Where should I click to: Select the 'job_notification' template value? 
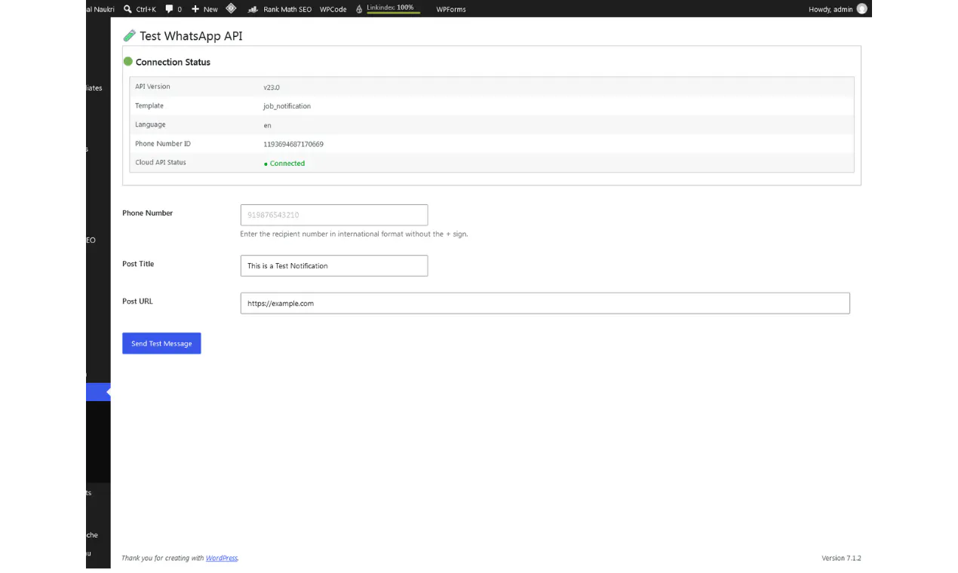[x=287, y=106]
